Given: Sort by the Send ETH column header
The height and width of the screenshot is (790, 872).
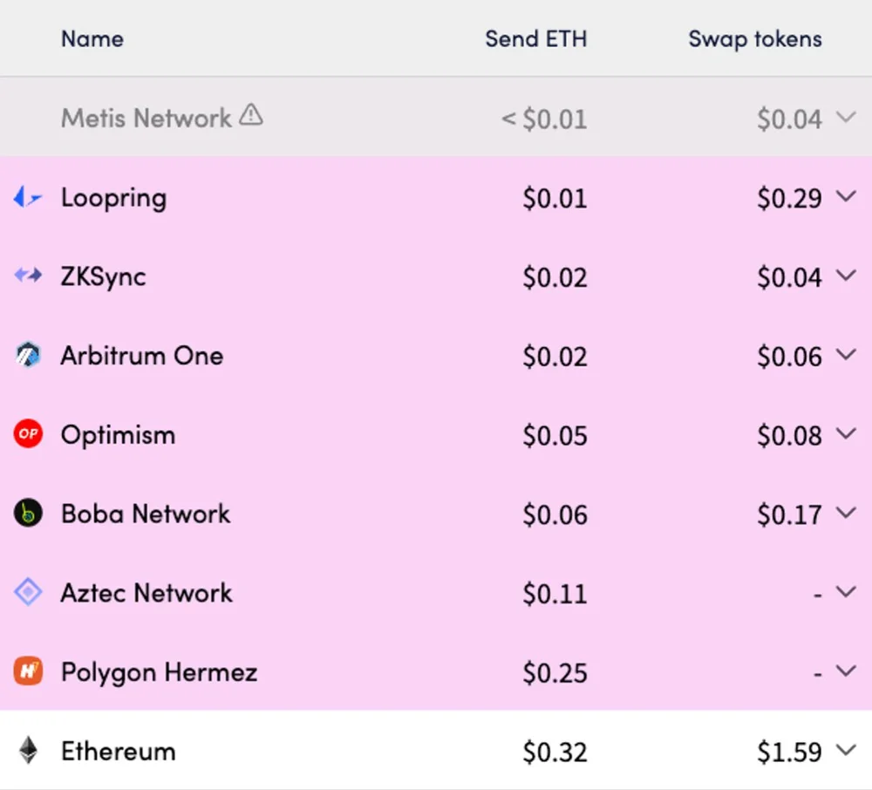Looking at the screenshot, I should pos(536,39).
